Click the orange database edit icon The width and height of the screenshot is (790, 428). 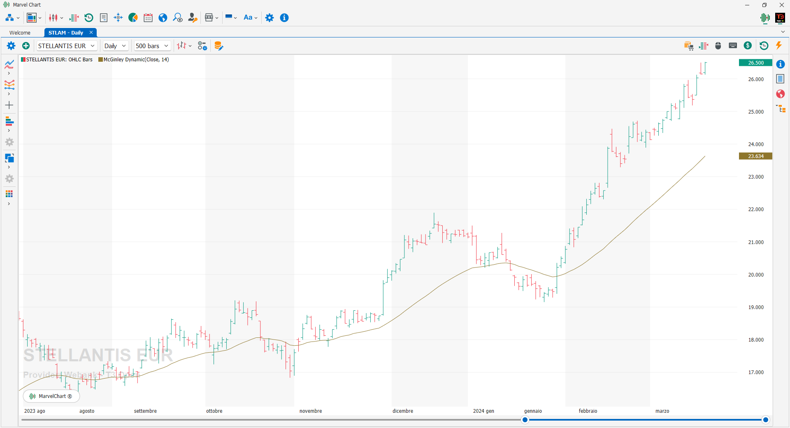[x=218, y=46]
